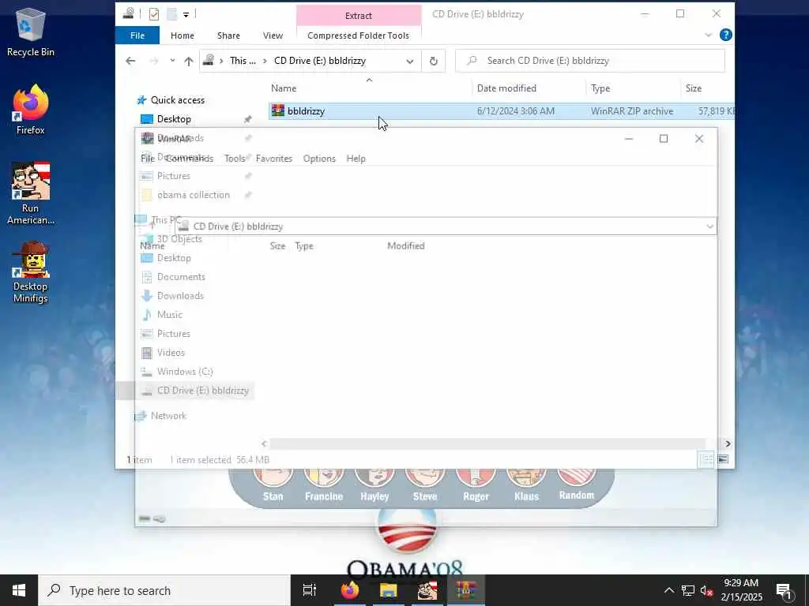This screenshot has height=606, width=809.
Task: Open the Recycle Bin desktop icon
Action: pos(31,32)
